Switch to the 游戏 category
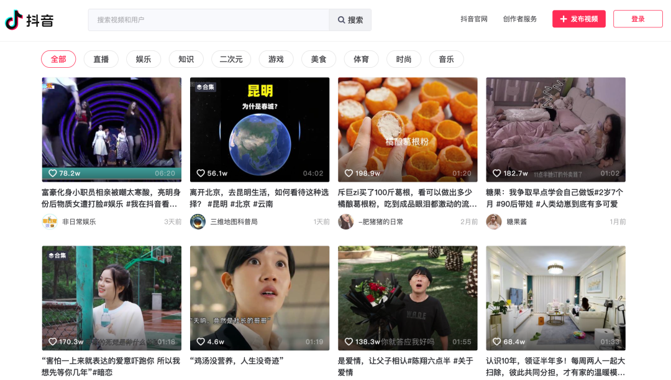 coord(276,59)
